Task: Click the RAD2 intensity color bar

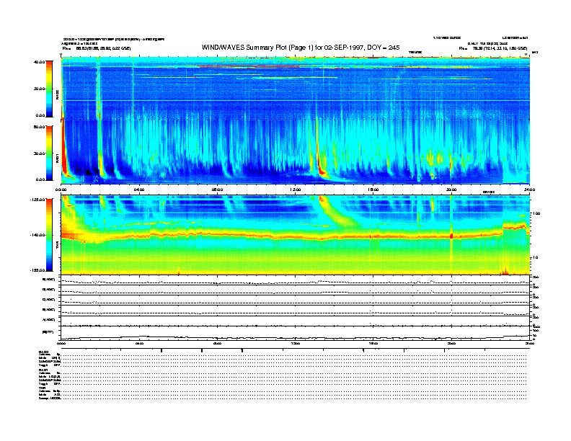Action: coord(49,89)
